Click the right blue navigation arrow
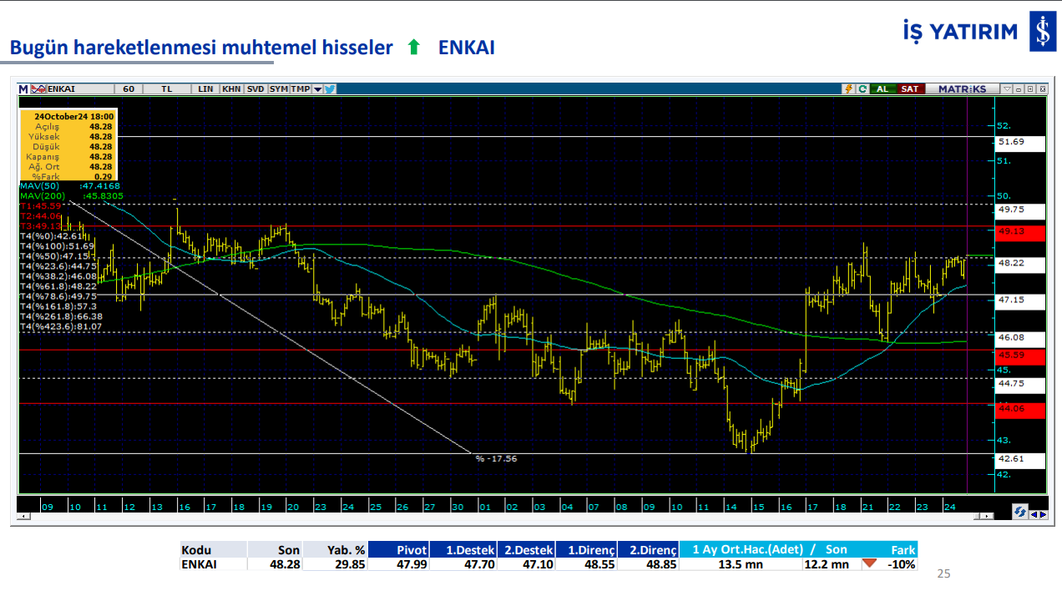This screenshot has height=591, width=1062. (x=1042, y=514)
